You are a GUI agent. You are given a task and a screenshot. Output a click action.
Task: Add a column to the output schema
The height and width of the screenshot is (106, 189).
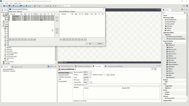point(61,39)
